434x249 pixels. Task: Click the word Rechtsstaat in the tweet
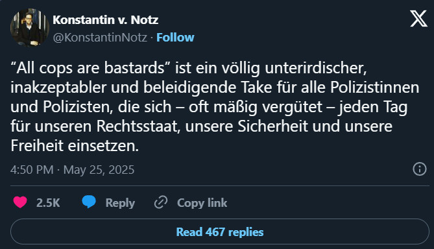138,126
